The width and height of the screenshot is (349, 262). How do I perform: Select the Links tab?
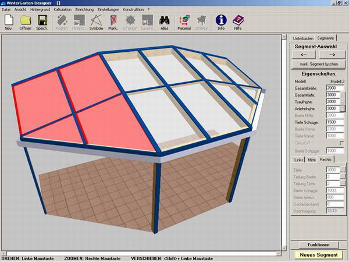(299, 159)
